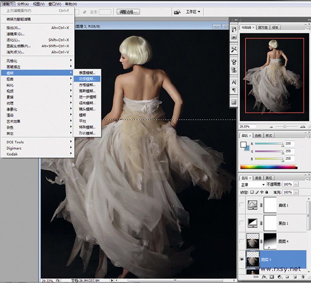Screen dimensions: 311x283
Task: Show the 曲线 1 layer visibility box
Action: pyautogui.click(x=242, y=205)
